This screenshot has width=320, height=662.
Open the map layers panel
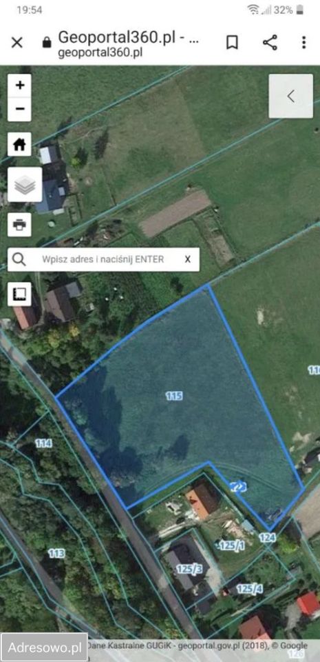click(25, 185)
